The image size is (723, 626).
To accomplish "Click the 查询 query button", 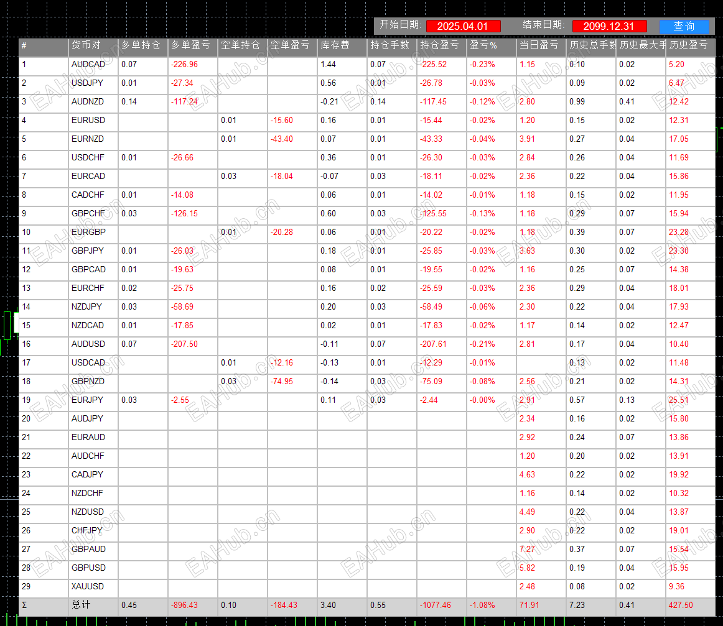I will (684, 26).
